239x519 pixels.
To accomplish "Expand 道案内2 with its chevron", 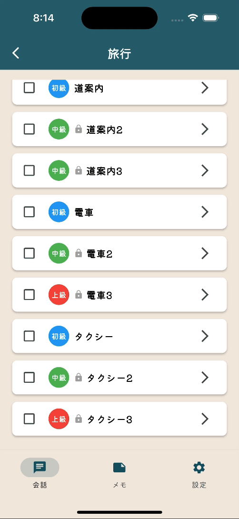I will click(x=205, y=129).
